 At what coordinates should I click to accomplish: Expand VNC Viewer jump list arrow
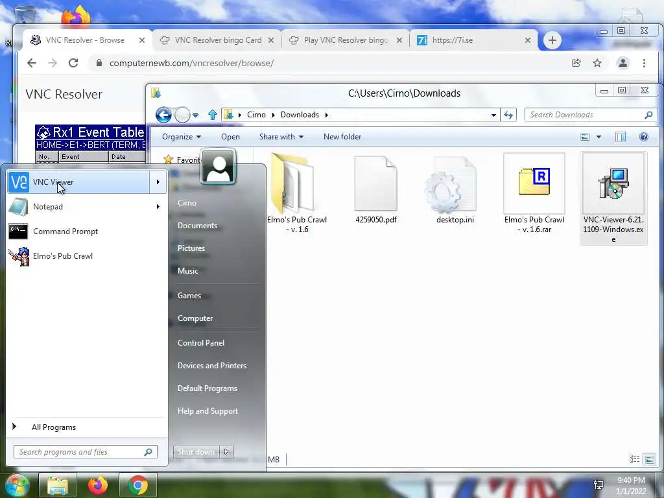(158, 182)
